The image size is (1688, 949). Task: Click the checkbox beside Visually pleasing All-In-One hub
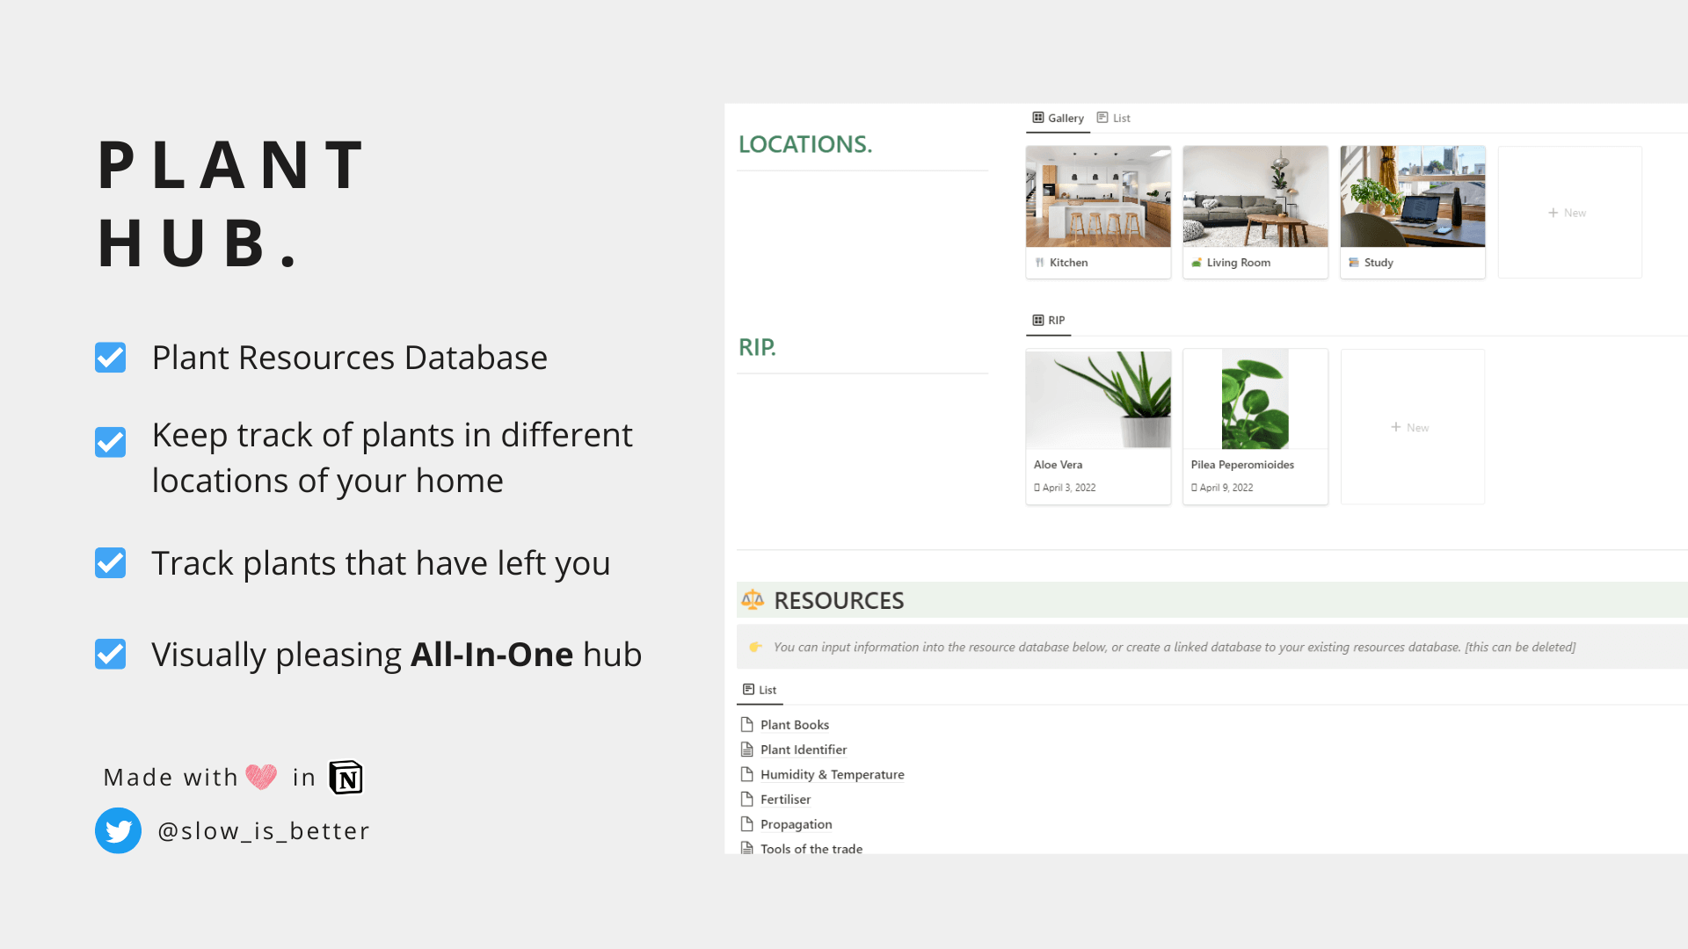click(110, 654)
